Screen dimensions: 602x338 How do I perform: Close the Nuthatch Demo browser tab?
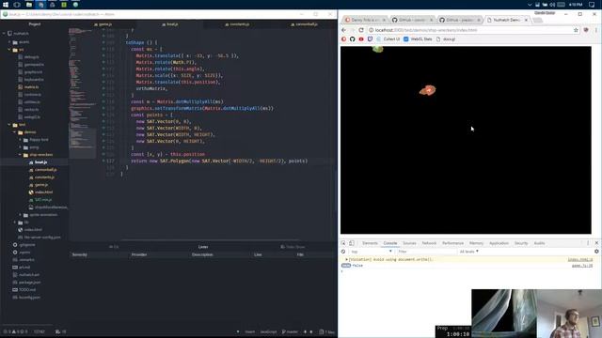click(526, 20)
